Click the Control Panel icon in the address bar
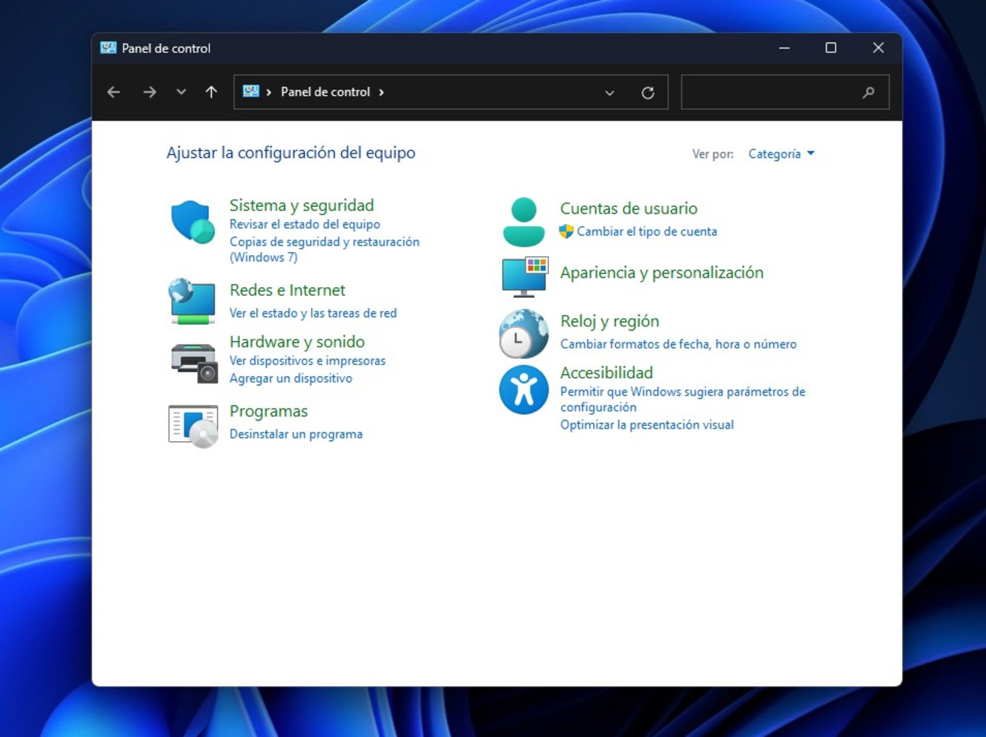The image size is (986, 737). (x=251, y=91)
